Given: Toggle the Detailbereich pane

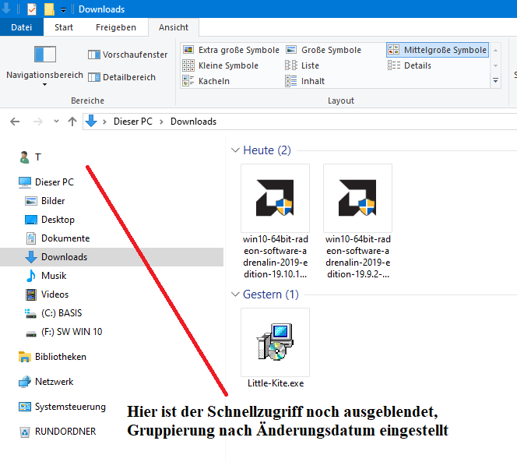Looking at the screenshot, I should coord(121,77).
